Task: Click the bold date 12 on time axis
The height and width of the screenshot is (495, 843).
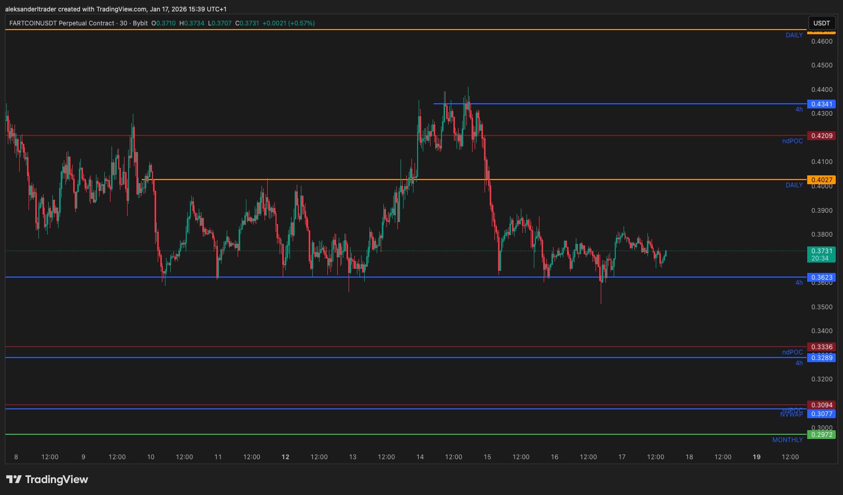Action: (x=285, y=457)
